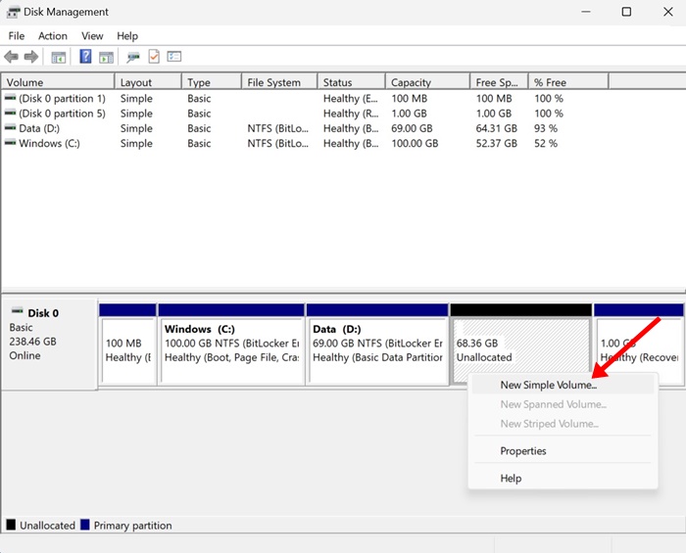Sort by the % Free column header
The height and width of the screenshot is (553, 686).
click(x=568, y=82)
